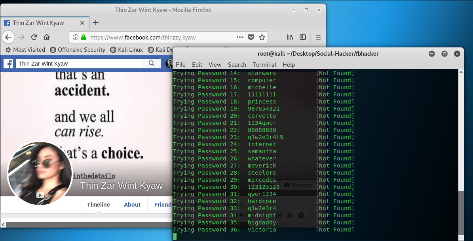
Task: Click the terminal word 'starwars'
Action: coord(262,73)
